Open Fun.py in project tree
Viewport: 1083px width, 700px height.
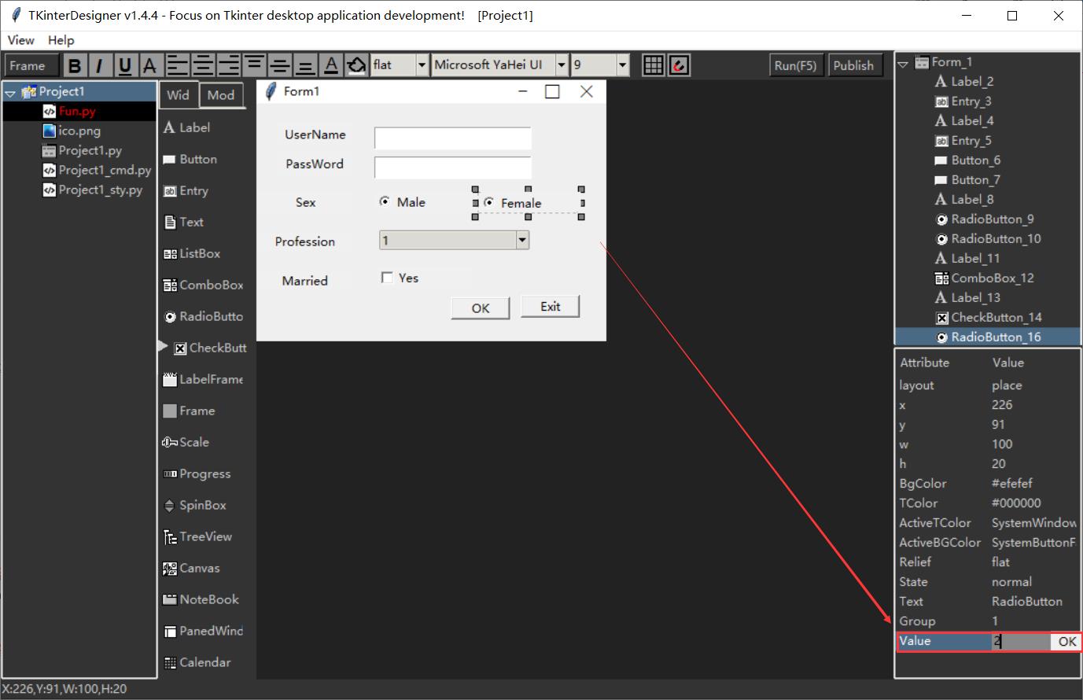click(x=77, y=111)
